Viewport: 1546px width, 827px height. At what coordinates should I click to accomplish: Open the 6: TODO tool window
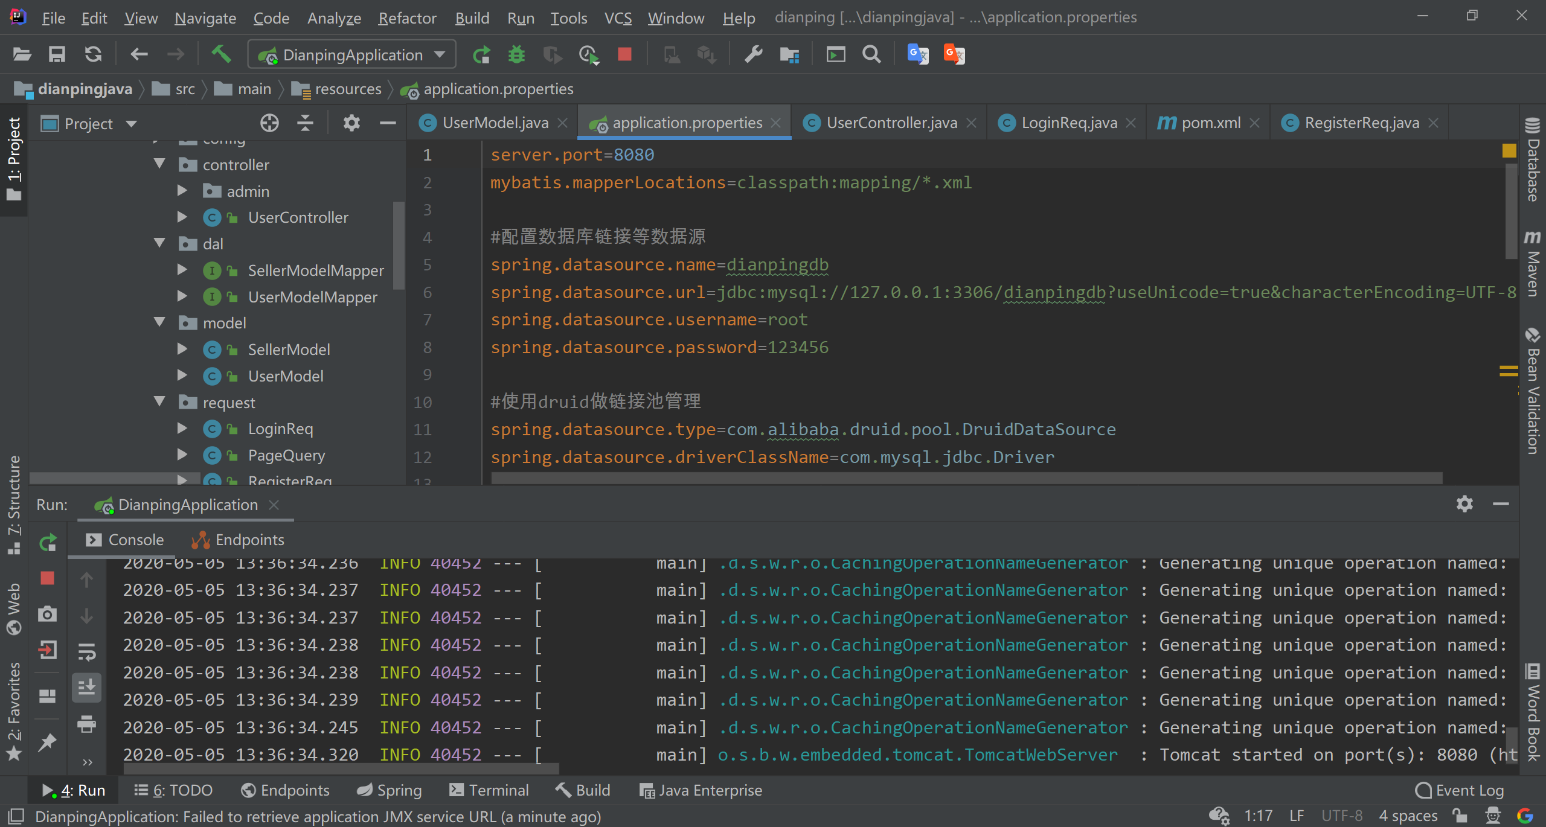(x=173, y=790)
